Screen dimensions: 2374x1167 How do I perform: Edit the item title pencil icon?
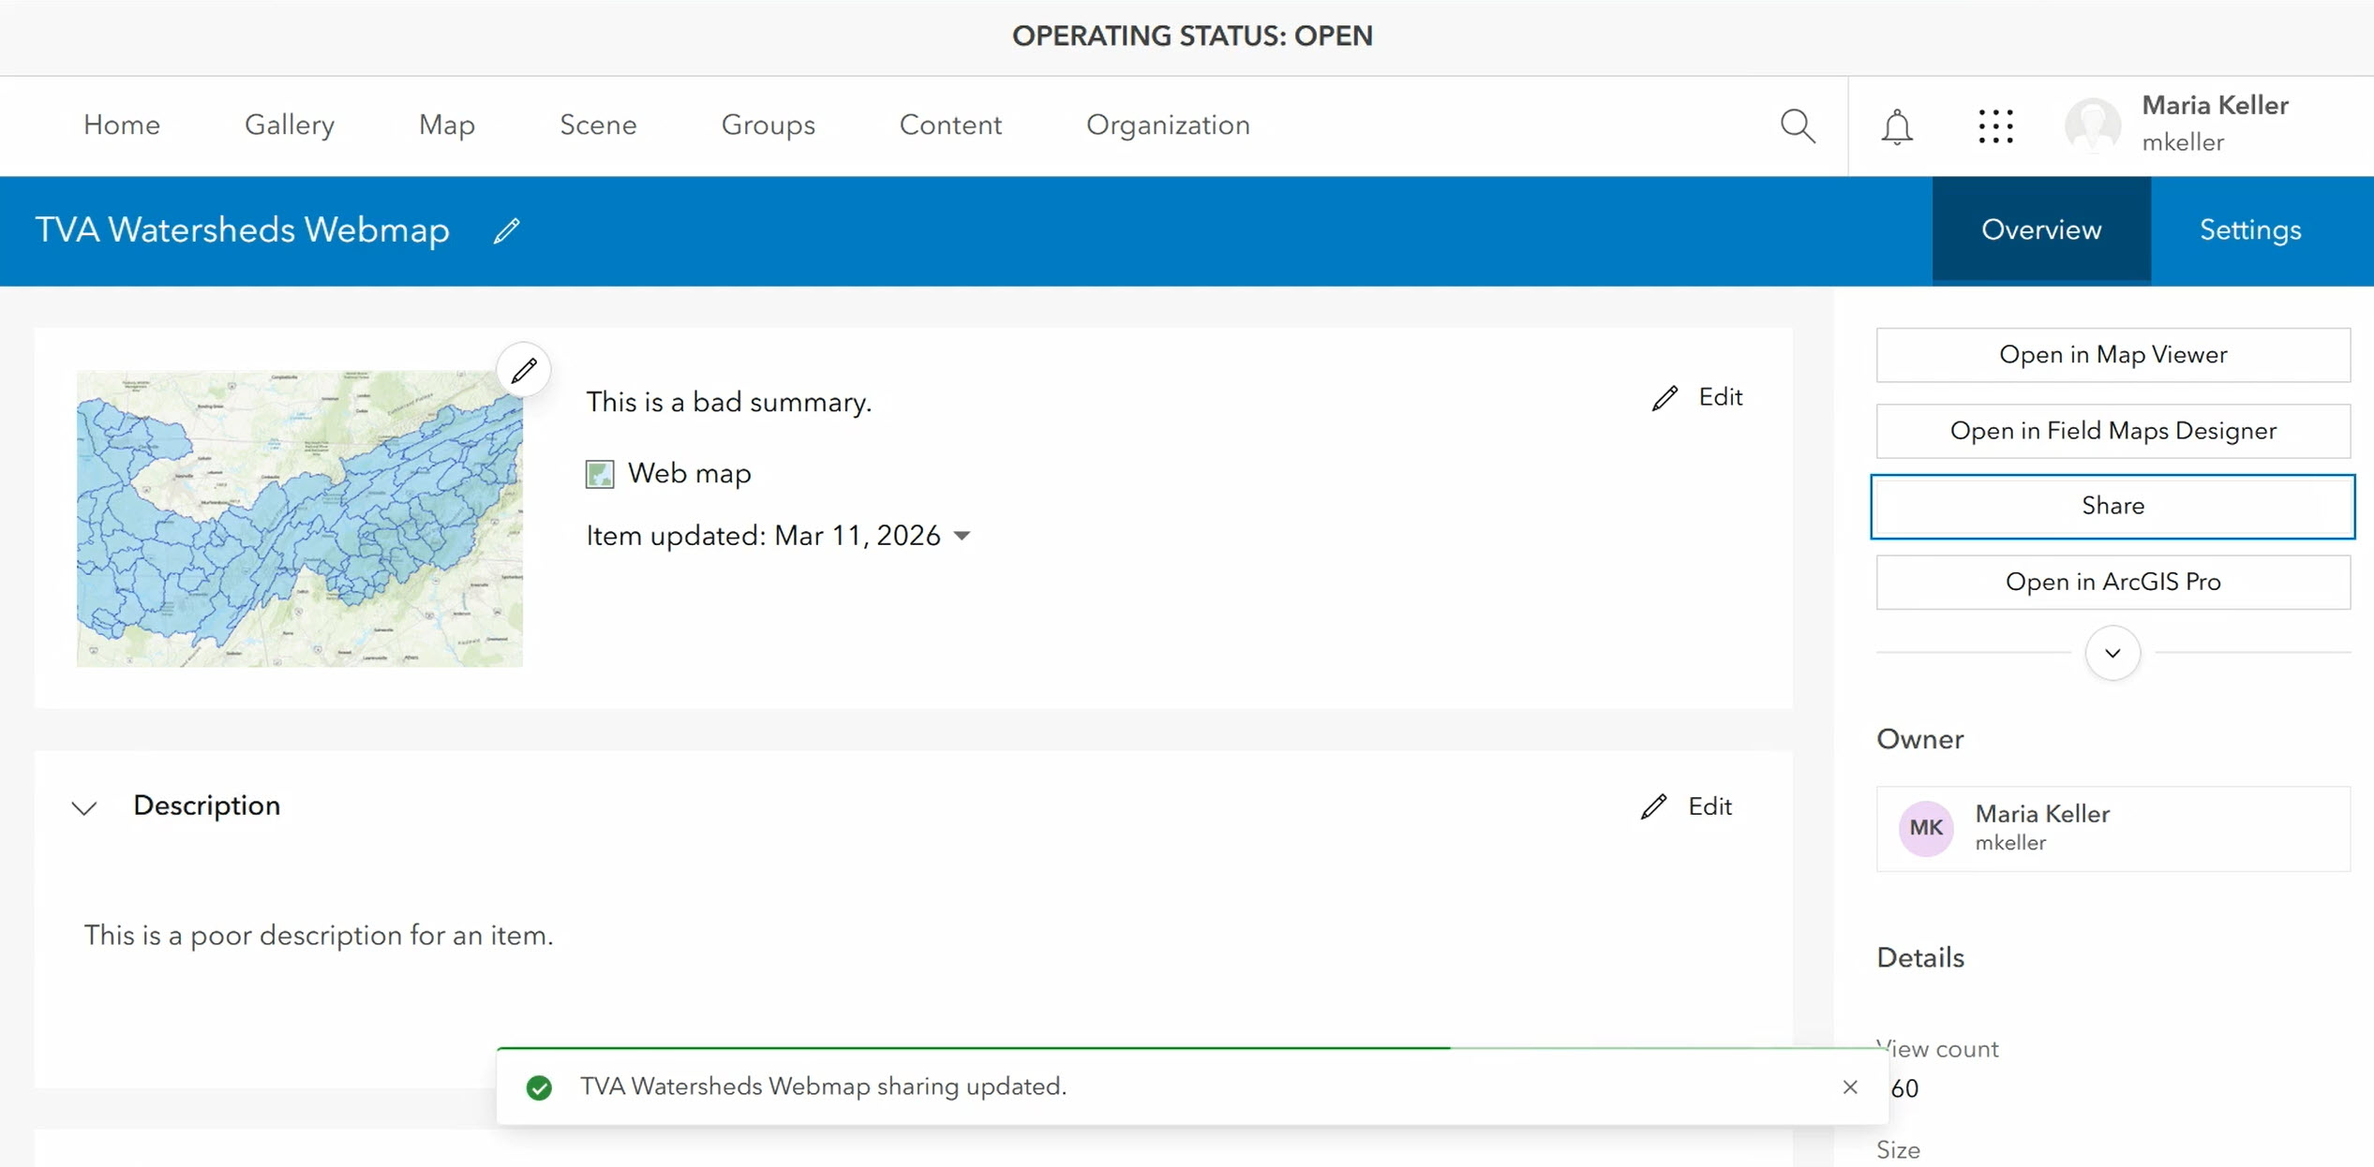pos(506,230)
